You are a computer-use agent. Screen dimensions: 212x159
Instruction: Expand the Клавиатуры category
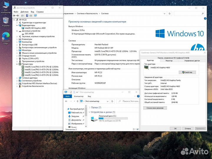(17, 39)
